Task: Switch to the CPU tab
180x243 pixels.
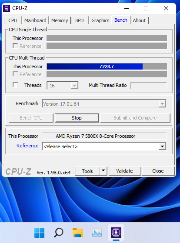Action: click(x=13, y=20)
